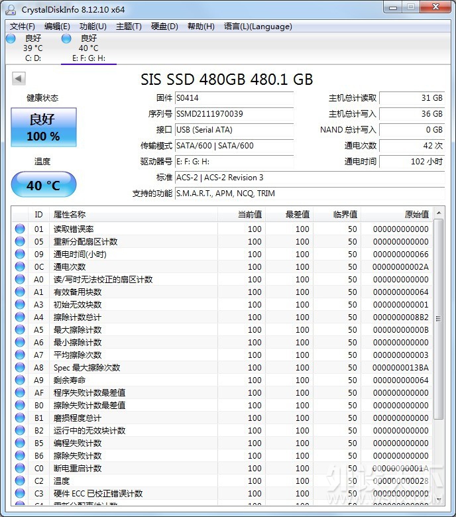
Task: Click the 健康状态 label
Action: click(x=42, y=98)
